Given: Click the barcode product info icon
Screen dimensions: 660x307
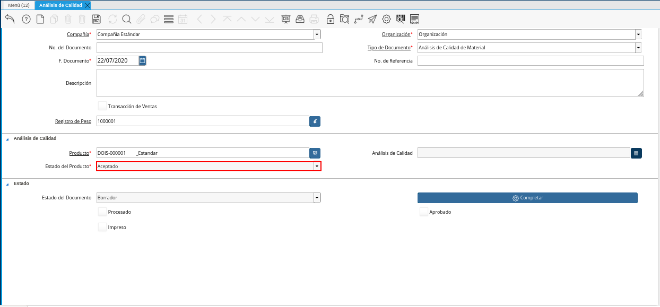Looking at the screenshot, I should click(x=401, y=19).
